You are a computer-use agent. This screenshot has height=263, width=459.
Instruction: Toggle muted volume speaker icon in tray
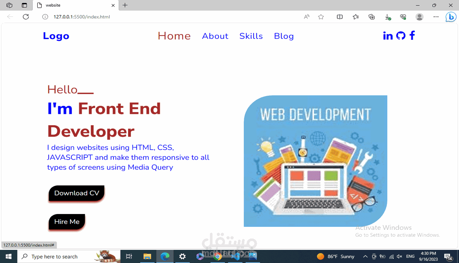pos(399,256)
